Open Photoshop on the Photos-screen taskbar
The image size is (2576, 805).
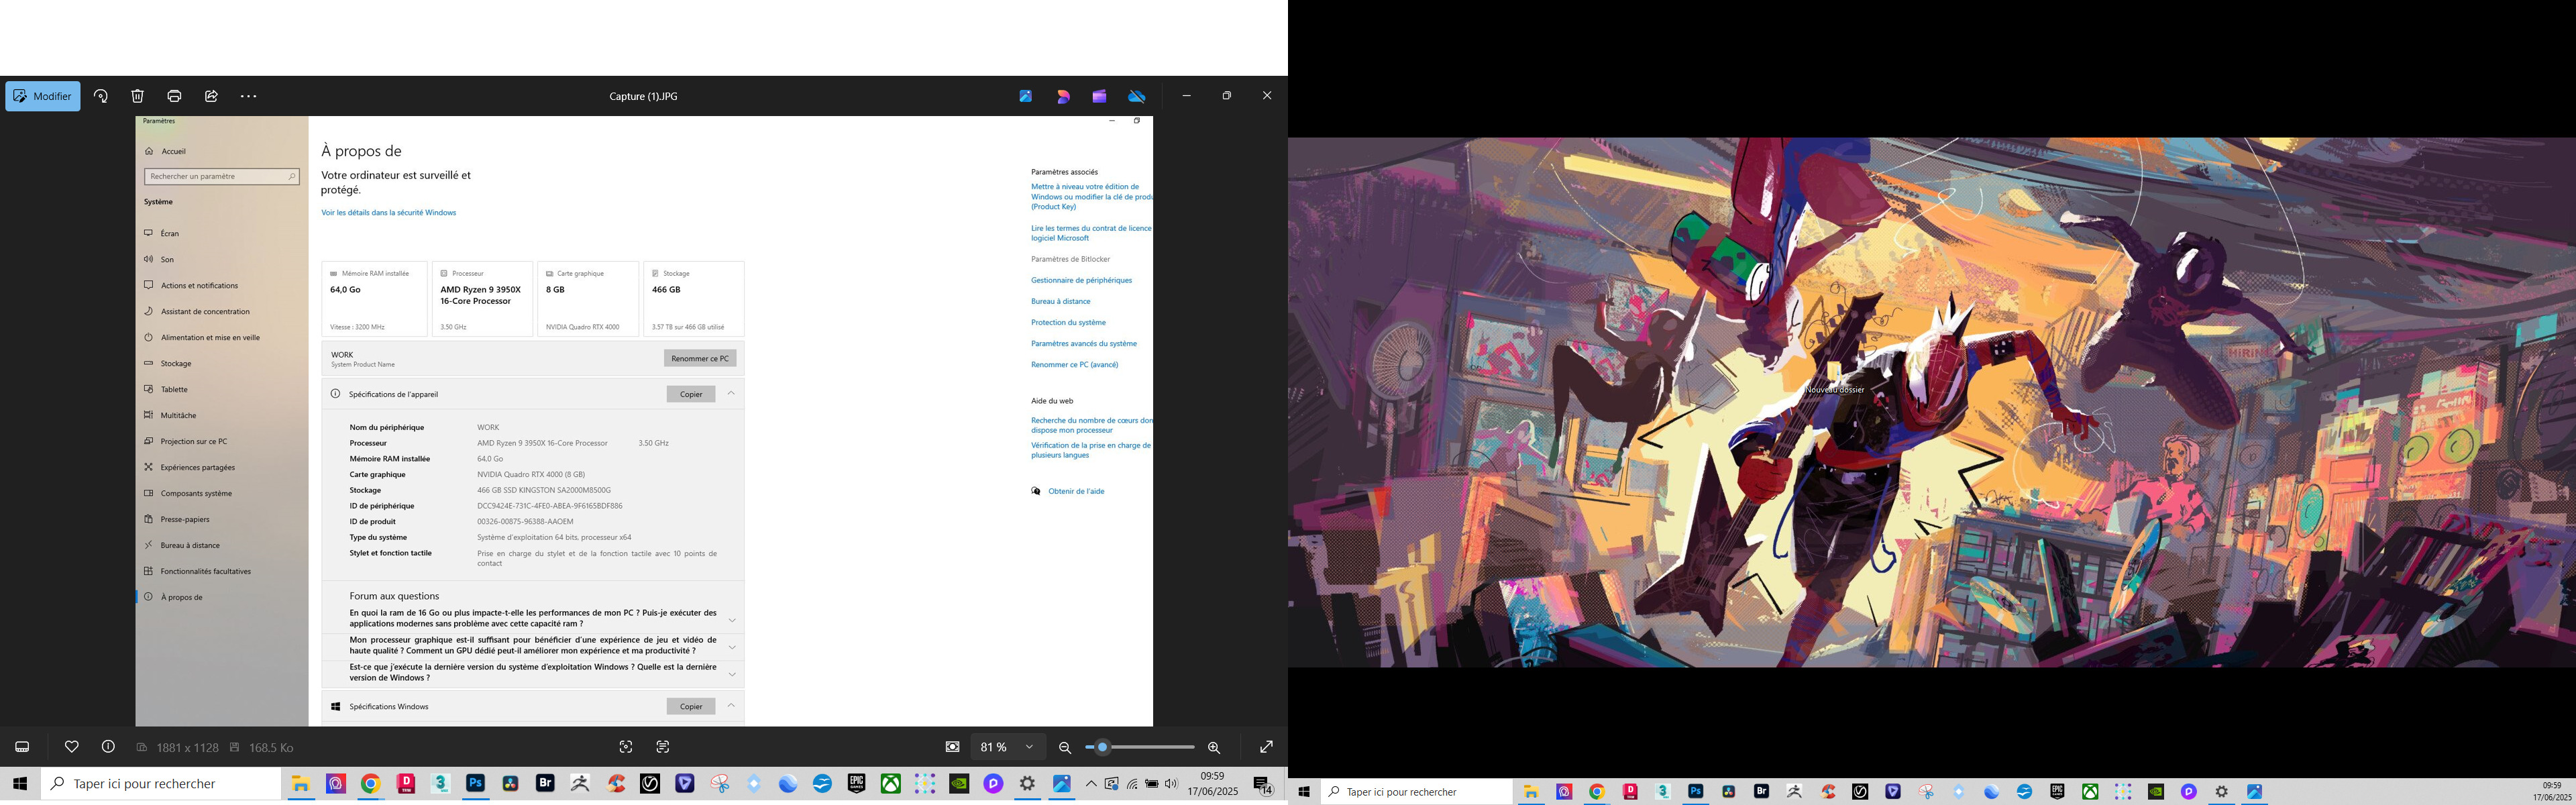476,784
